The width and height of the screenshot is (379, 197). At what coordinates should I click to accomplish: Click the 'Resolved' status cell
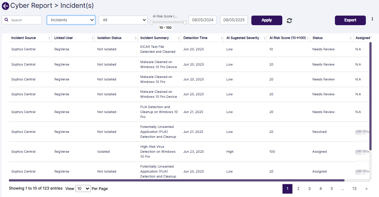[319, 132]
